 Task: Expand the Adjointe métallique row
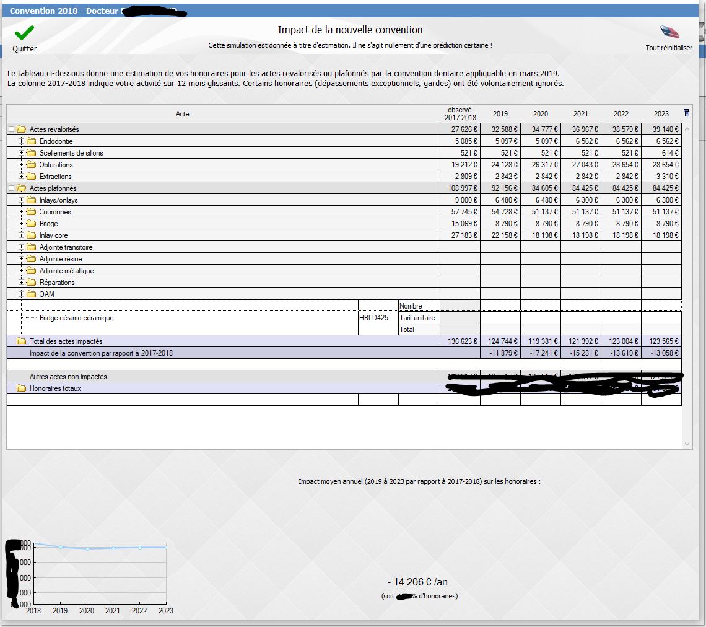tap(21, 270)
